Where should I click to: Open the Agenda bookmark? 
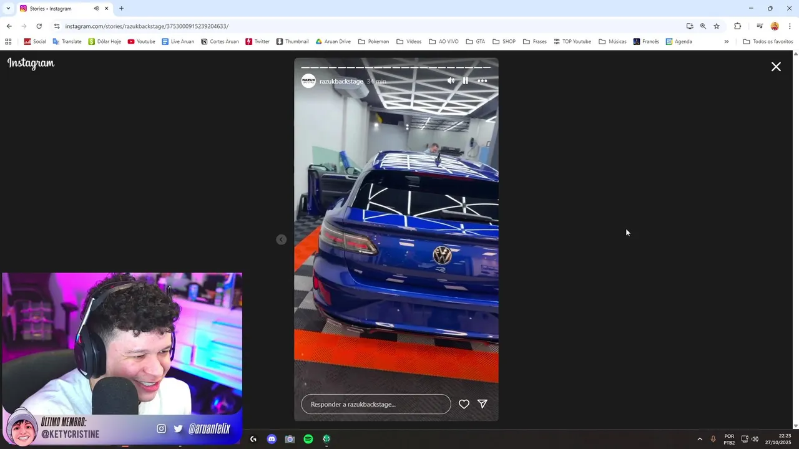pos(679,42)
